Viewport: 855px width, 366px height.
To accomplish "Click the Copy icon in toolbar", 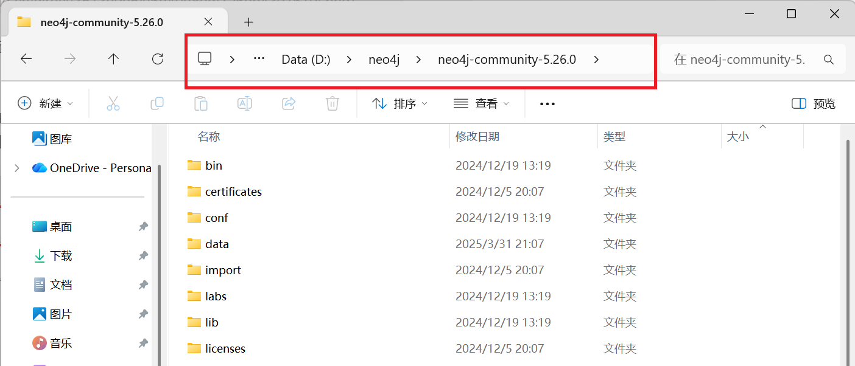I will tap(157, 103).
